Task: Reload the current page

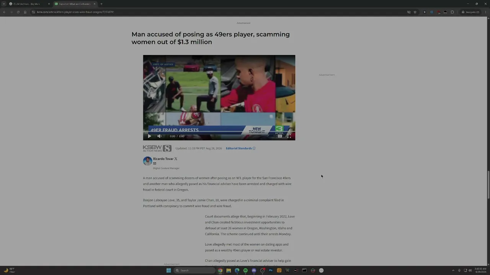Action: [18, 12]
